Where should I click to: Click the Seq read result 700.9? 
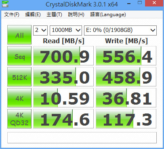pos(63,56)
